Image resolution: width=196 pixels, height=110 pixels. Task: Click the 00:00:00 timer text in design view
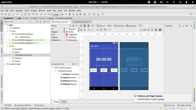104,59
